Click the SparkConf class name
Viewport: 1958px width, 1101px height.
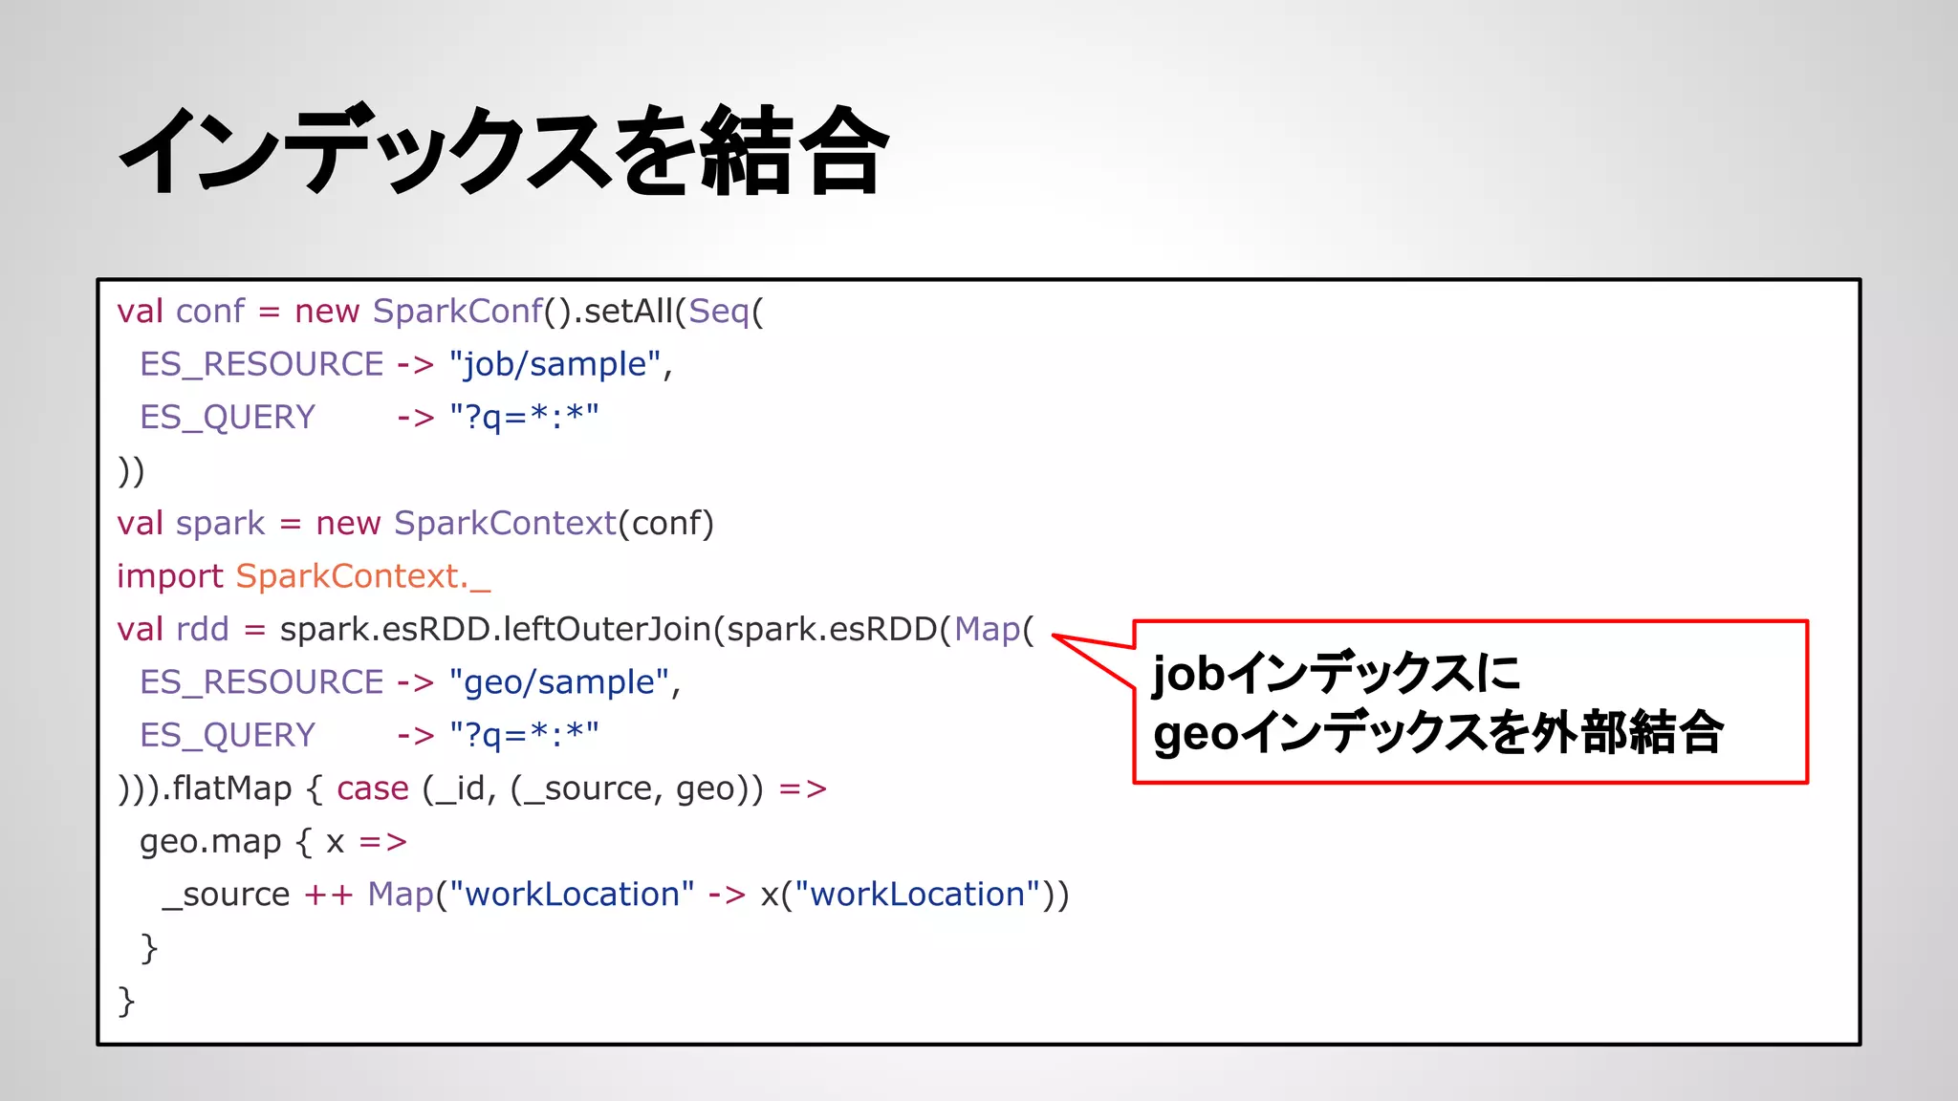coord(457,312)
